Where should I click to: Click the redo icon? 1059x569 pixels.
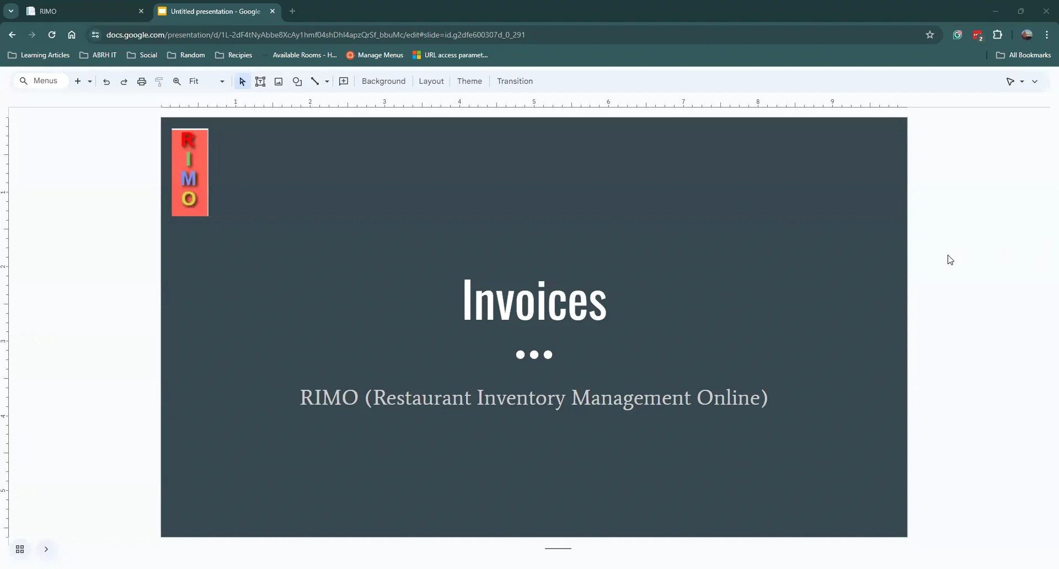(124, 81)
